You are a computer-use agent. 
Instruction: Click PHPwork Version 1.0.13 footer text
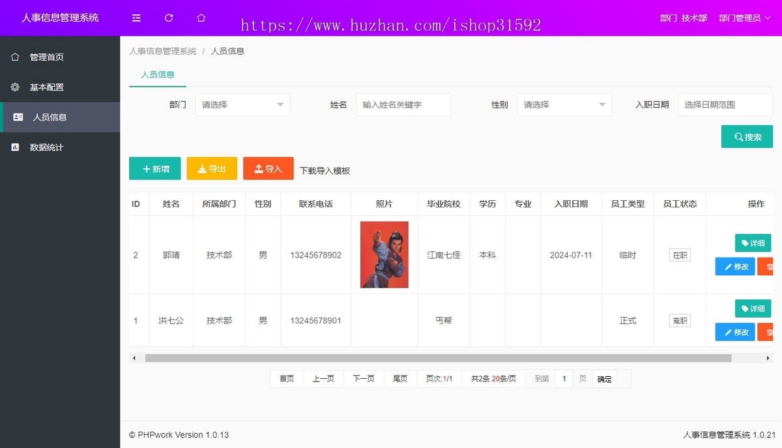point(179,435)
